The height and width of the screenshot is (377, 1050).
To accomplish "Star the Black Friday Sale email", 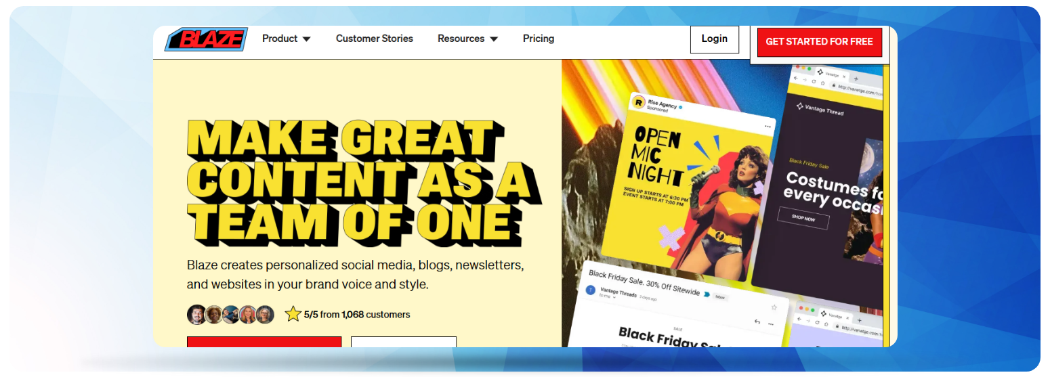I will pyautogui.click(x=774, y=307).
